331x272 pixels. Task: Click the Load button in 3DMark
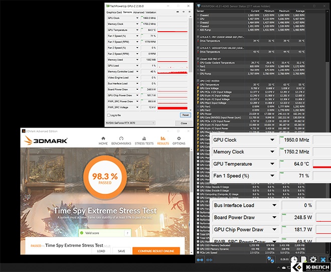coord(101,251)
